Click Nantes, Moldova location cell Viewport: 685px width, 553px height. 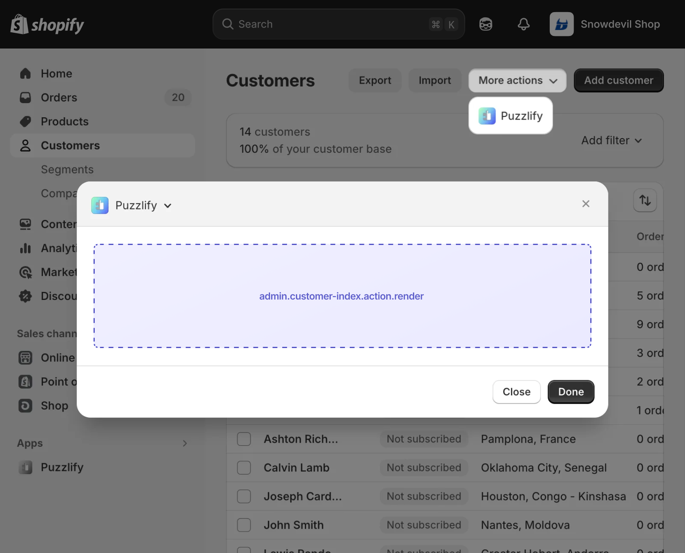525,525
